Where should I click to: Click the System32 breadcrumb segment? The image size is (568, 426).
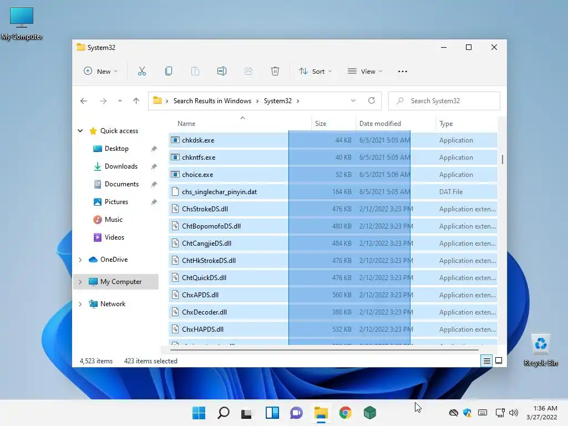pos(278,101)
